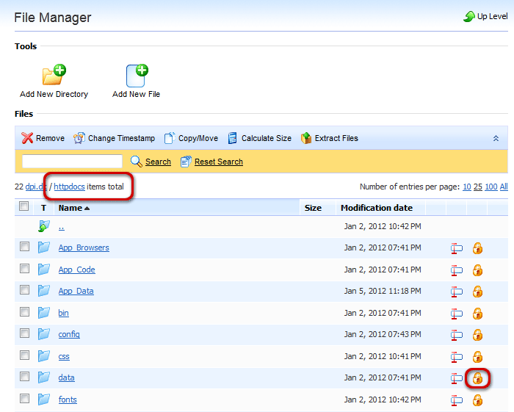
Task: Click the Reset Search link
Action: pyautogui.click(x=219, y=162)
